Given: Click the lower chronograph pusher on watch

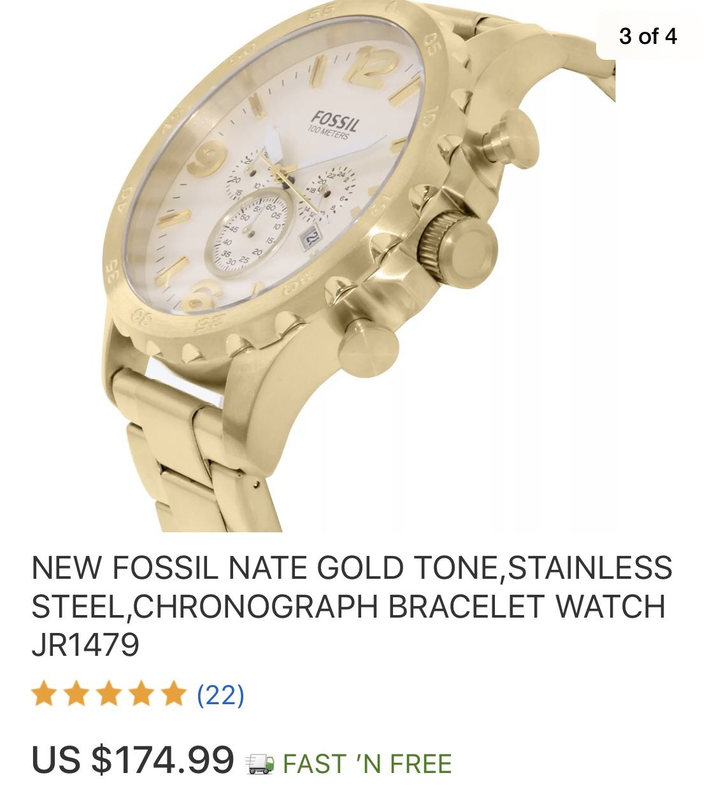Looking at the screenshot, I should pyautogui.click(x=368, y=347).
